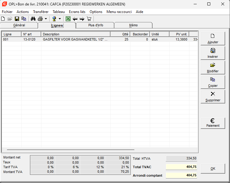Click the Total HTVA field 334,50

click(x=182, y=158)
